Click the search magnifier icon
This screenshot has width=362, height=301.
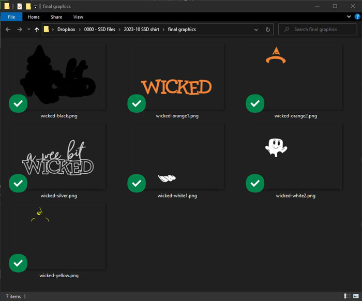[286, 29]
